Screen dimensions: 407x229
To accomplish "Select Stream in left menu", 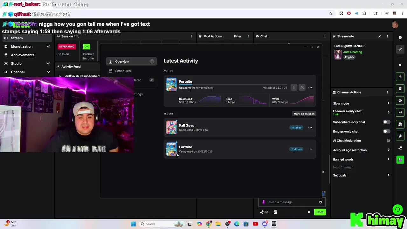I will point(27,38).
